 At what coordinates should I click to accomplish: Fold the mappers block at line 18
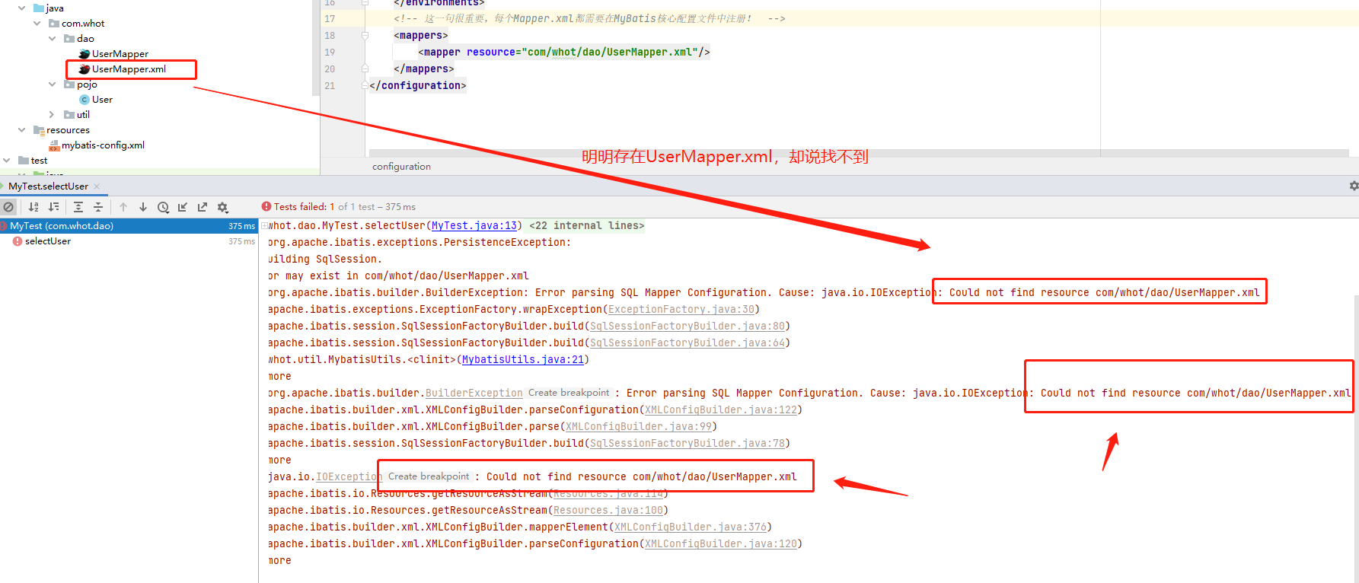[x=365, y=36]
